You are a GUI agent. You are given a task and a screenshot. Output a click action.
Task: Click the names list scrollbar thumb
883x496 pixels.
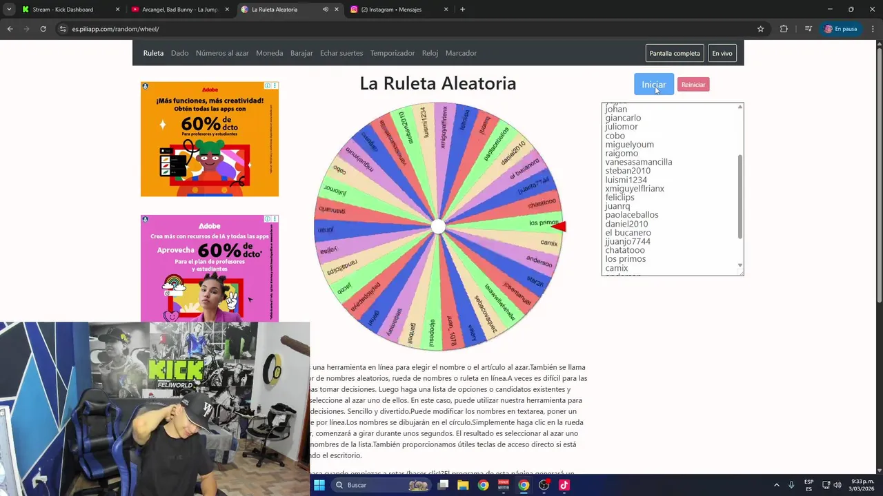pyautogui.click(x=740, y=196)
